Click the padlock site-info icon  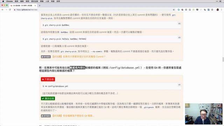15,10
